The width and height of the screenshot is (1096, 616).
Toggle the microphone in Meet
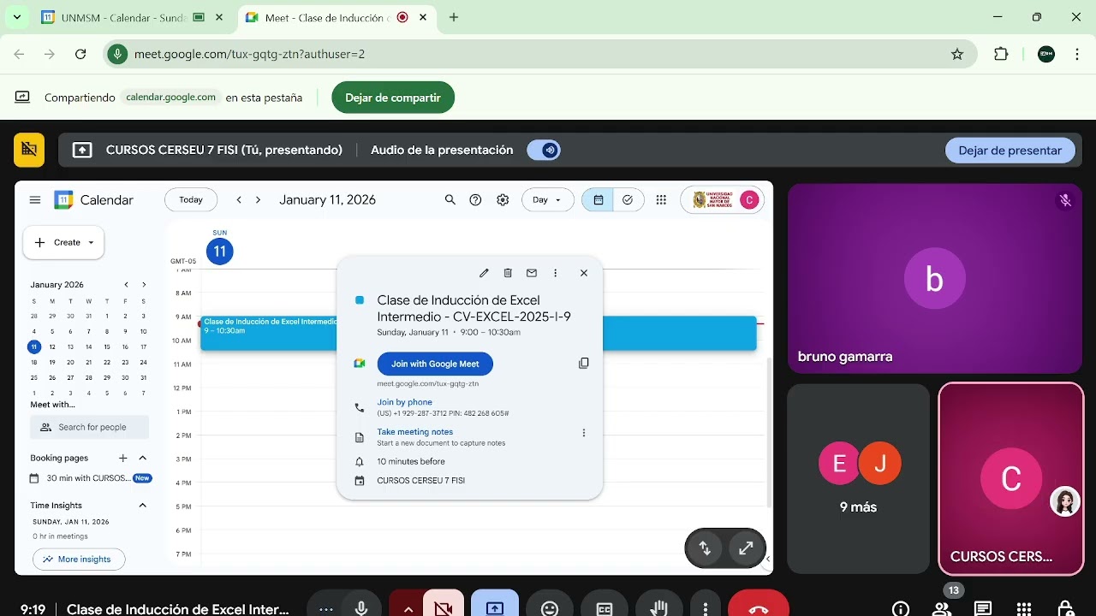(362, 608)
